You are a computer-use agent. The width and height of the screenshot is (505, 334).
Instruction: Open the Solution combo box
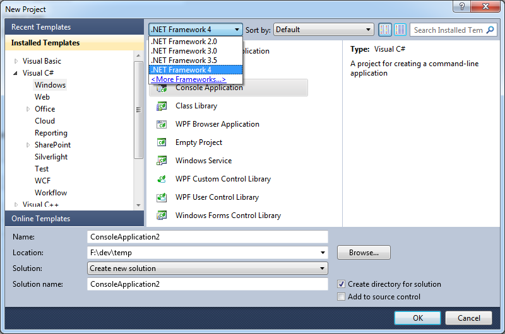208,268
